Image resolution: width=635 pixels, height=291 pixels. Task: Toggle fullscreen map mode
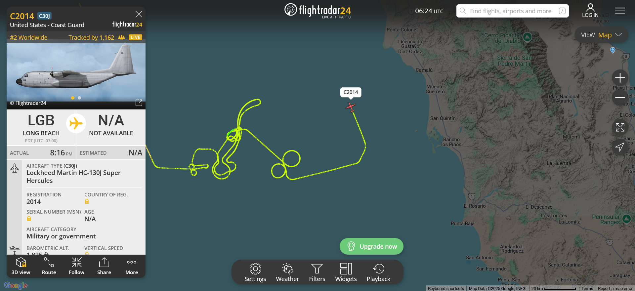[x=620, y=127]
